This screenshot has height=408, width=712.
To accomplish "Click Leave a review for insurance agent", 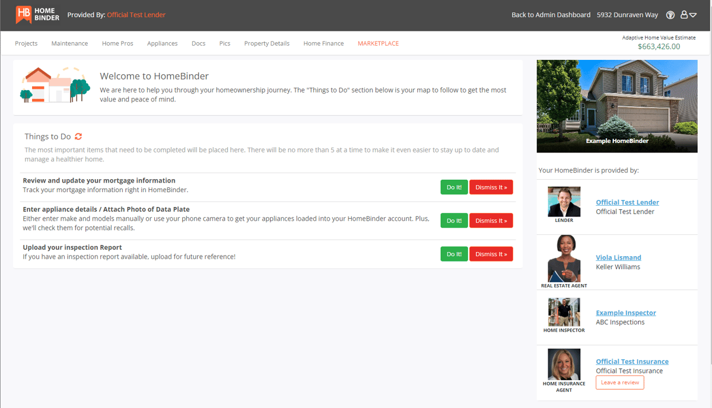I will [619, 383].
